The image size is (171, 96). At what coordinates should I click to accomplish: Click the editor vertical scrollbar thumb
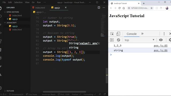click(107, 76)
